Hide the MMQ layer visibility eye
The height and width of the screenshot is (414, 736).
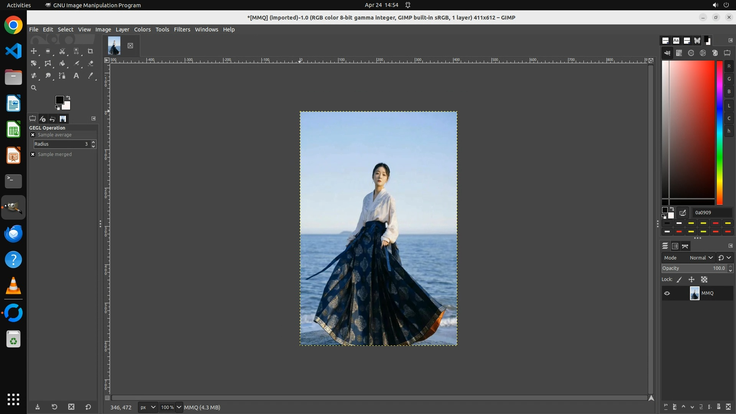(667, 293)
